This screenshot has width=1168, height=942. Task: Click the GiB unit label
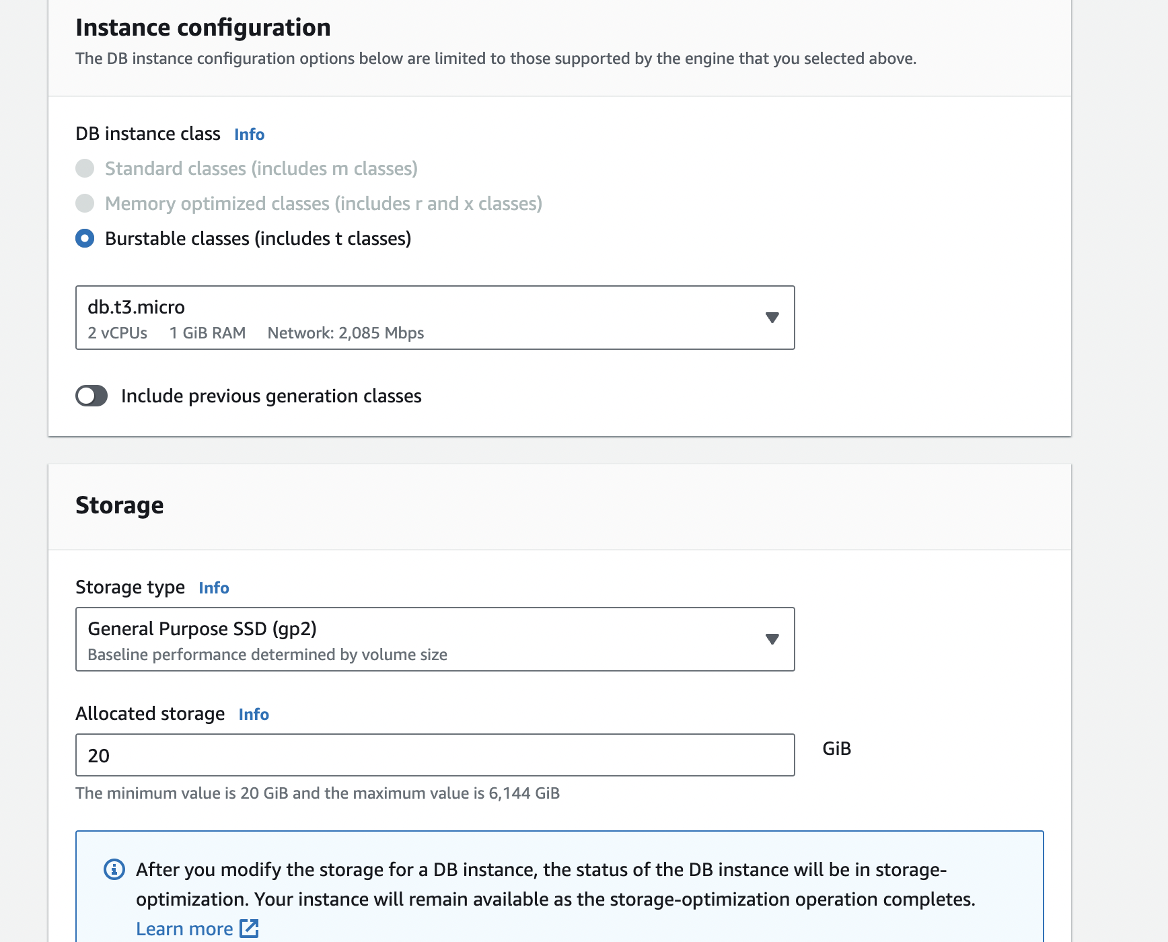click(x=837, y=749)
